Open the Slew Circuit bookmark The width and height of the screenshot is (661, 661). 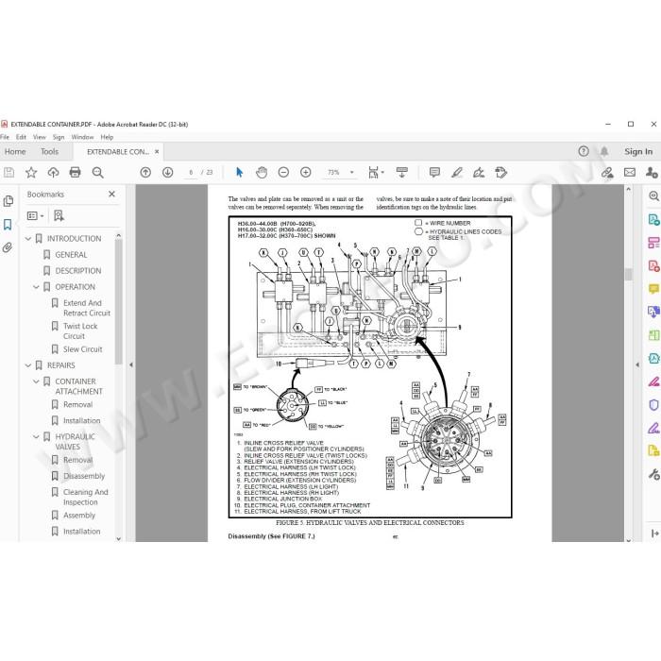pos(83,349)
